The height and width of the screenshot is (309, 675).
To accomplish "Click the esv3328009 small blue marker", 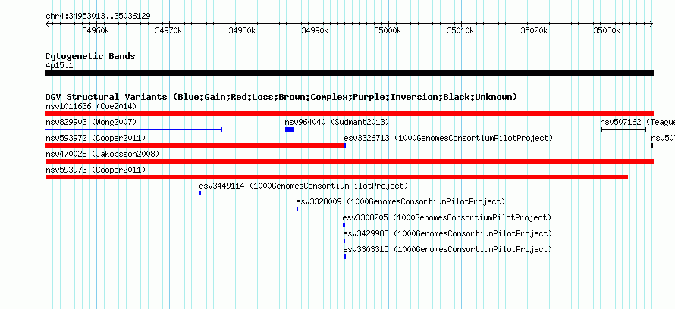I will (297, 209).
